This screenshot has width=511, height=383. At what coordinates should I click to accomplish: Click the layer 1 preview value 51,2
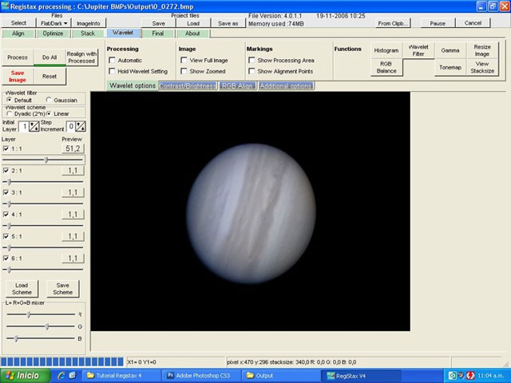[72, 148]
